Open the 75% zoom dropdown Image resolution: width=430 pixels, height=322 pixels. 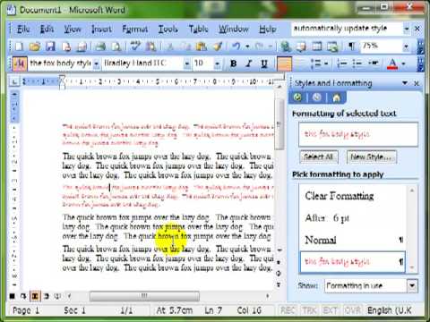pos(406,47)
